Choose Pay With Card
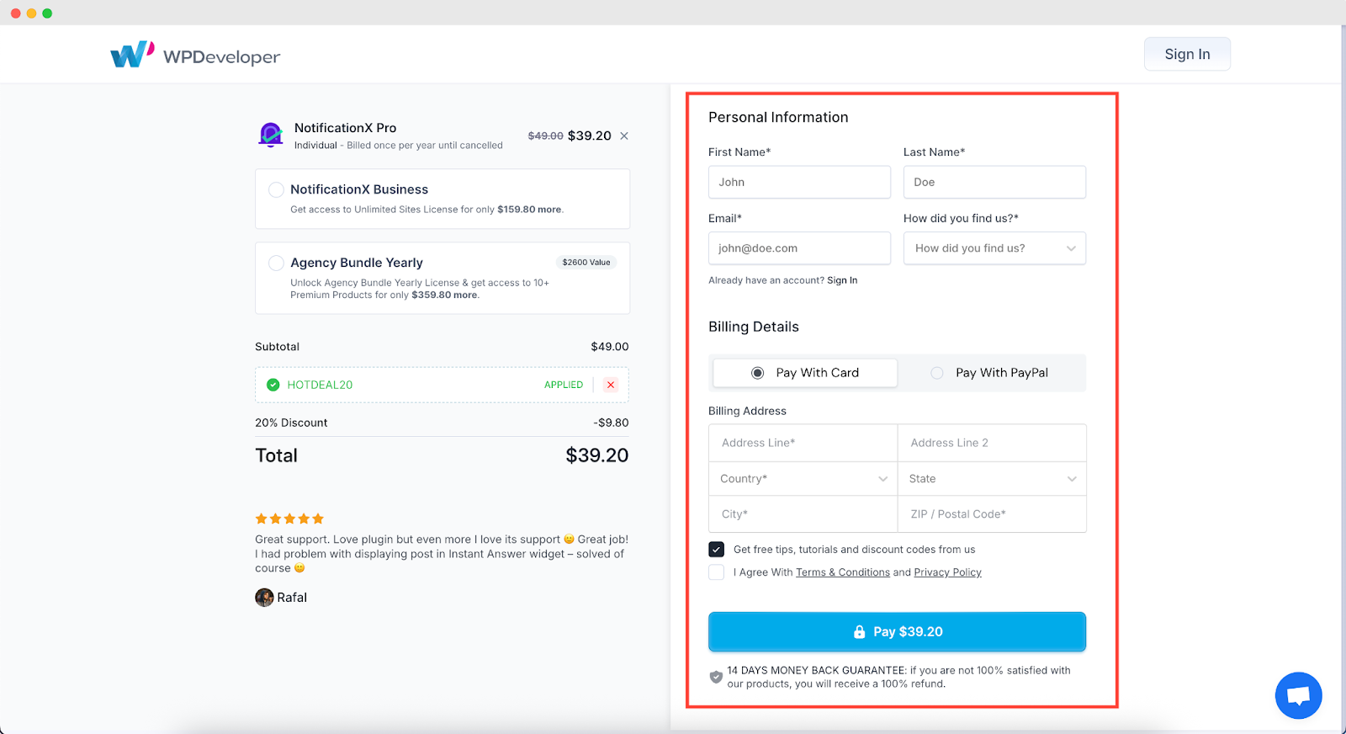The image size is (1346, 734). click(805, 373)
